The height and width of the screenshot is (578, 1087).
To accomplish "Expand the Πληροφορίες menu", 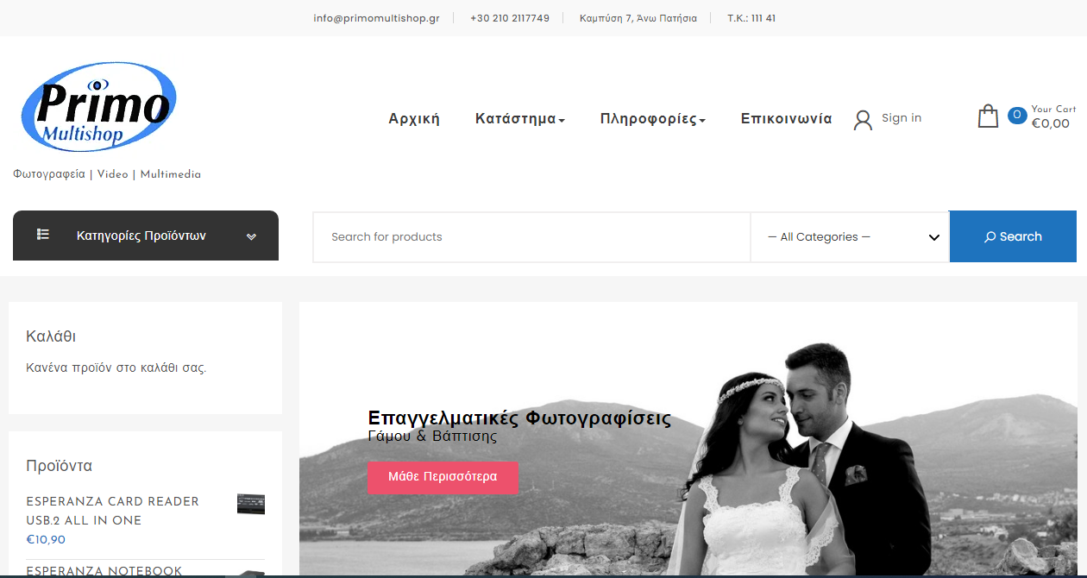I will click(x=652, y=119).
